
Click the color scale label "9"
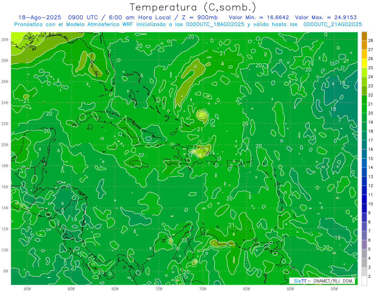(x=370, y=213)
